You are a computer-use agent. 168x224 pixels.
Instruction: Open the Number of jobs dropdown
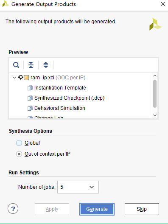[78, 187]
